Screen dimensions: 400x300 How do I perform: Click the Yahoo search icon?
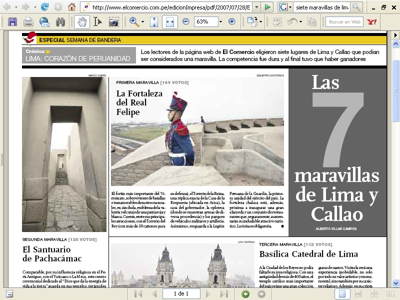(372, 22)
